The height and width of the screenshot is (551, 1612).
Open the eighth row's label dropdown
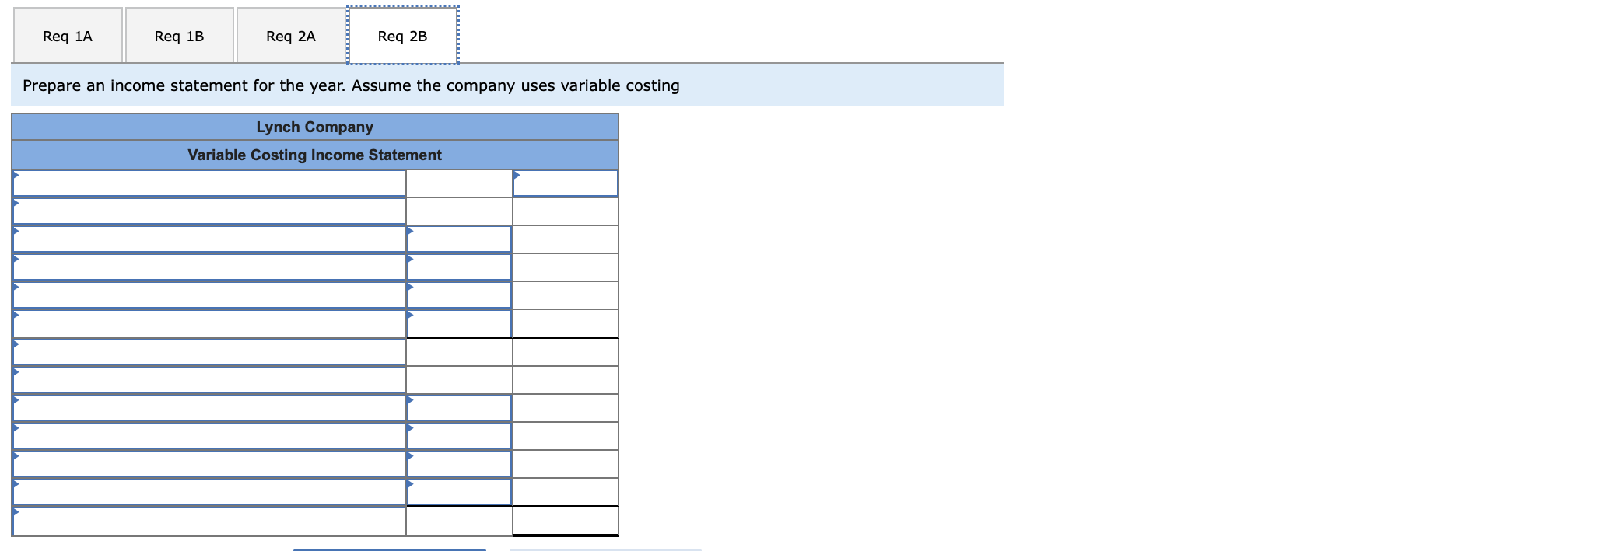(x=209, y=380)
